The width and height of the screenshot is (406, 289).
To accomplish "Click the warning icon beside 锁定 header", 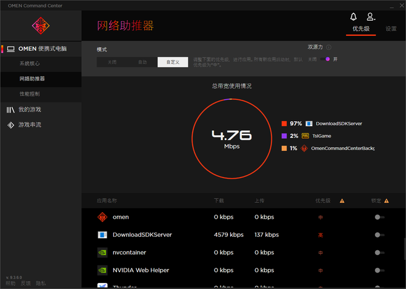I will pyautogui.click(x=387, y=201).
